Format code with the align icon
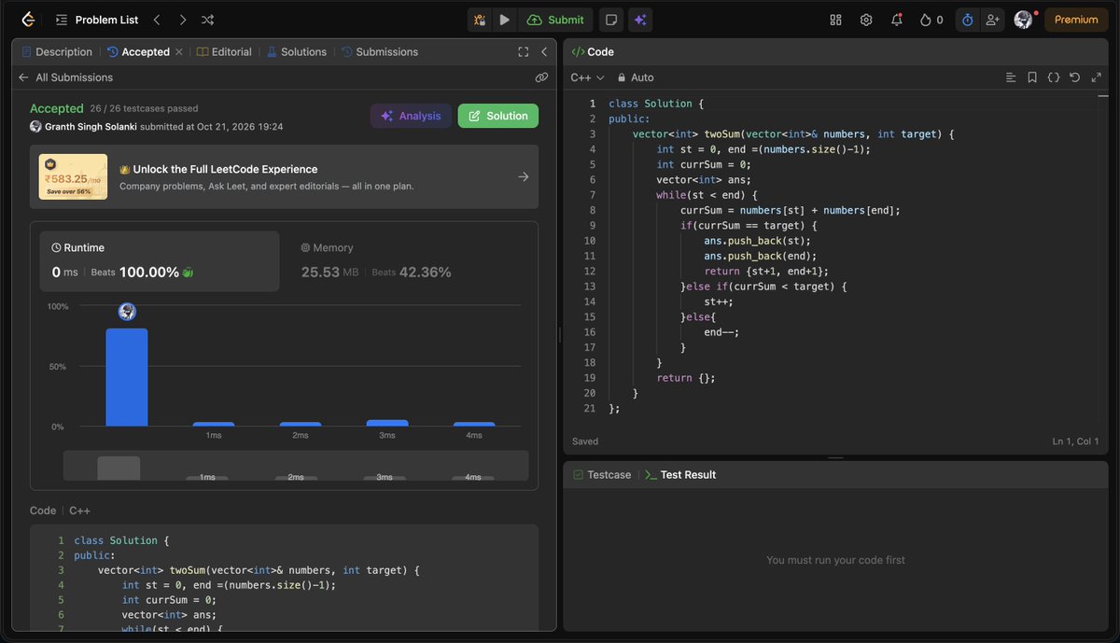1120x643 pixels. [x=1011, y=77]
